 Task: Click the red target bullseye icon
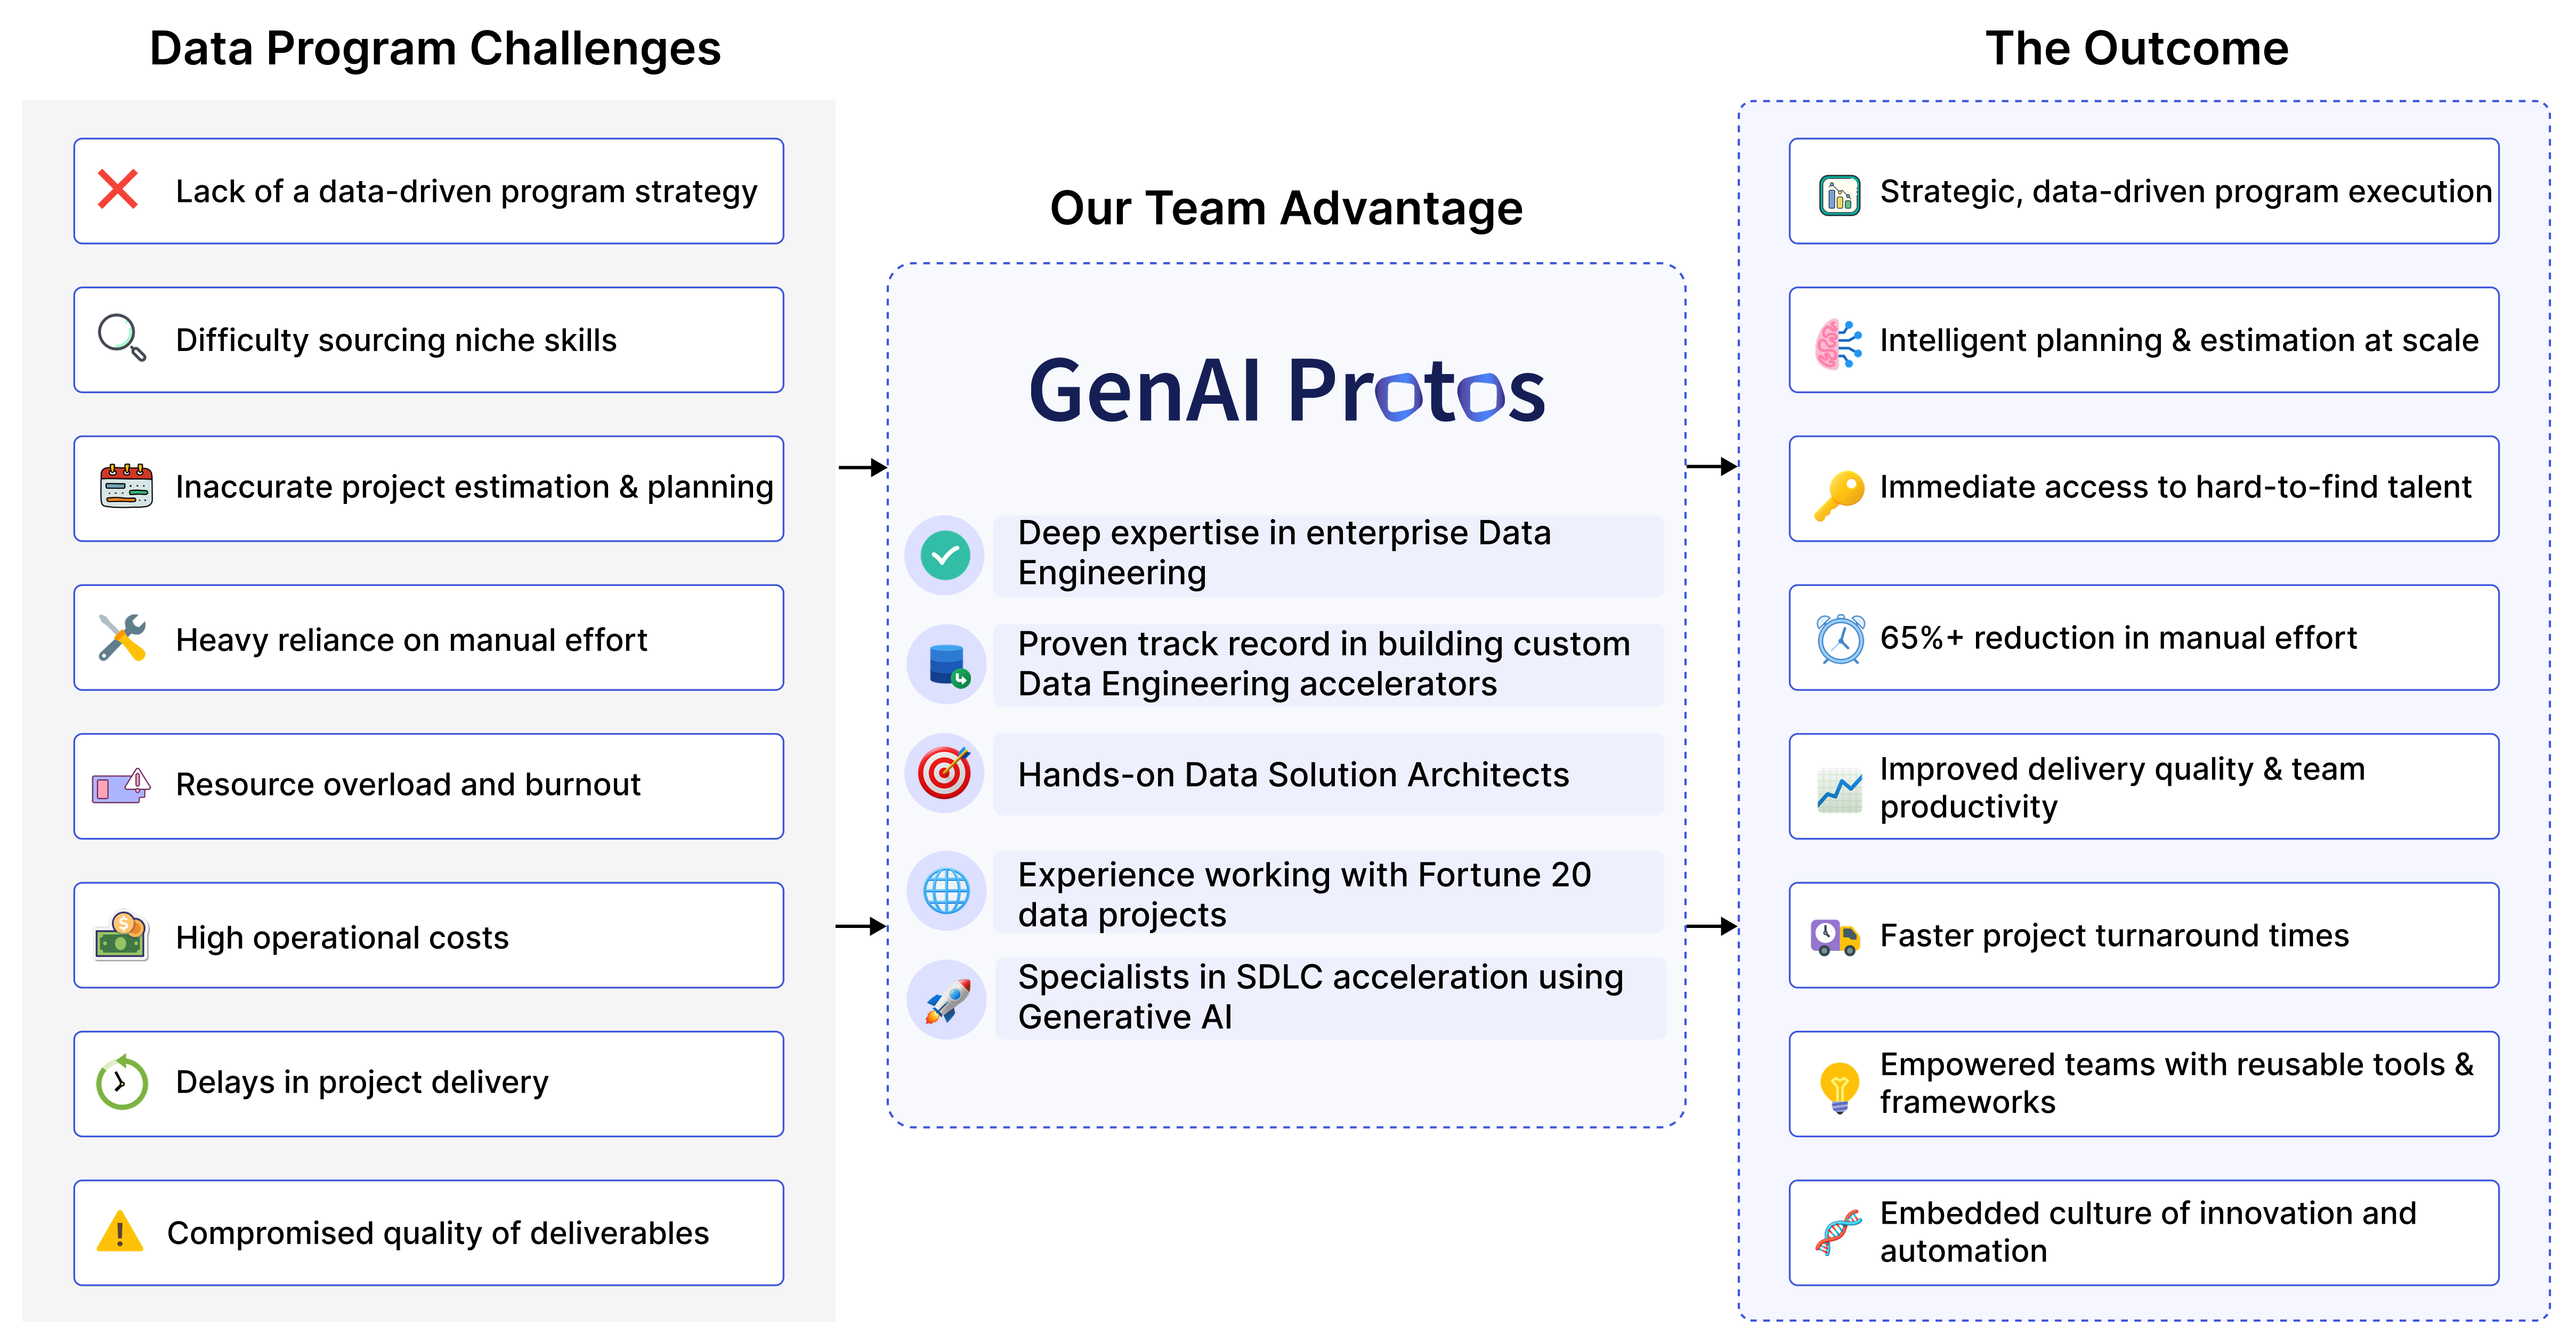tap(945, 773)
